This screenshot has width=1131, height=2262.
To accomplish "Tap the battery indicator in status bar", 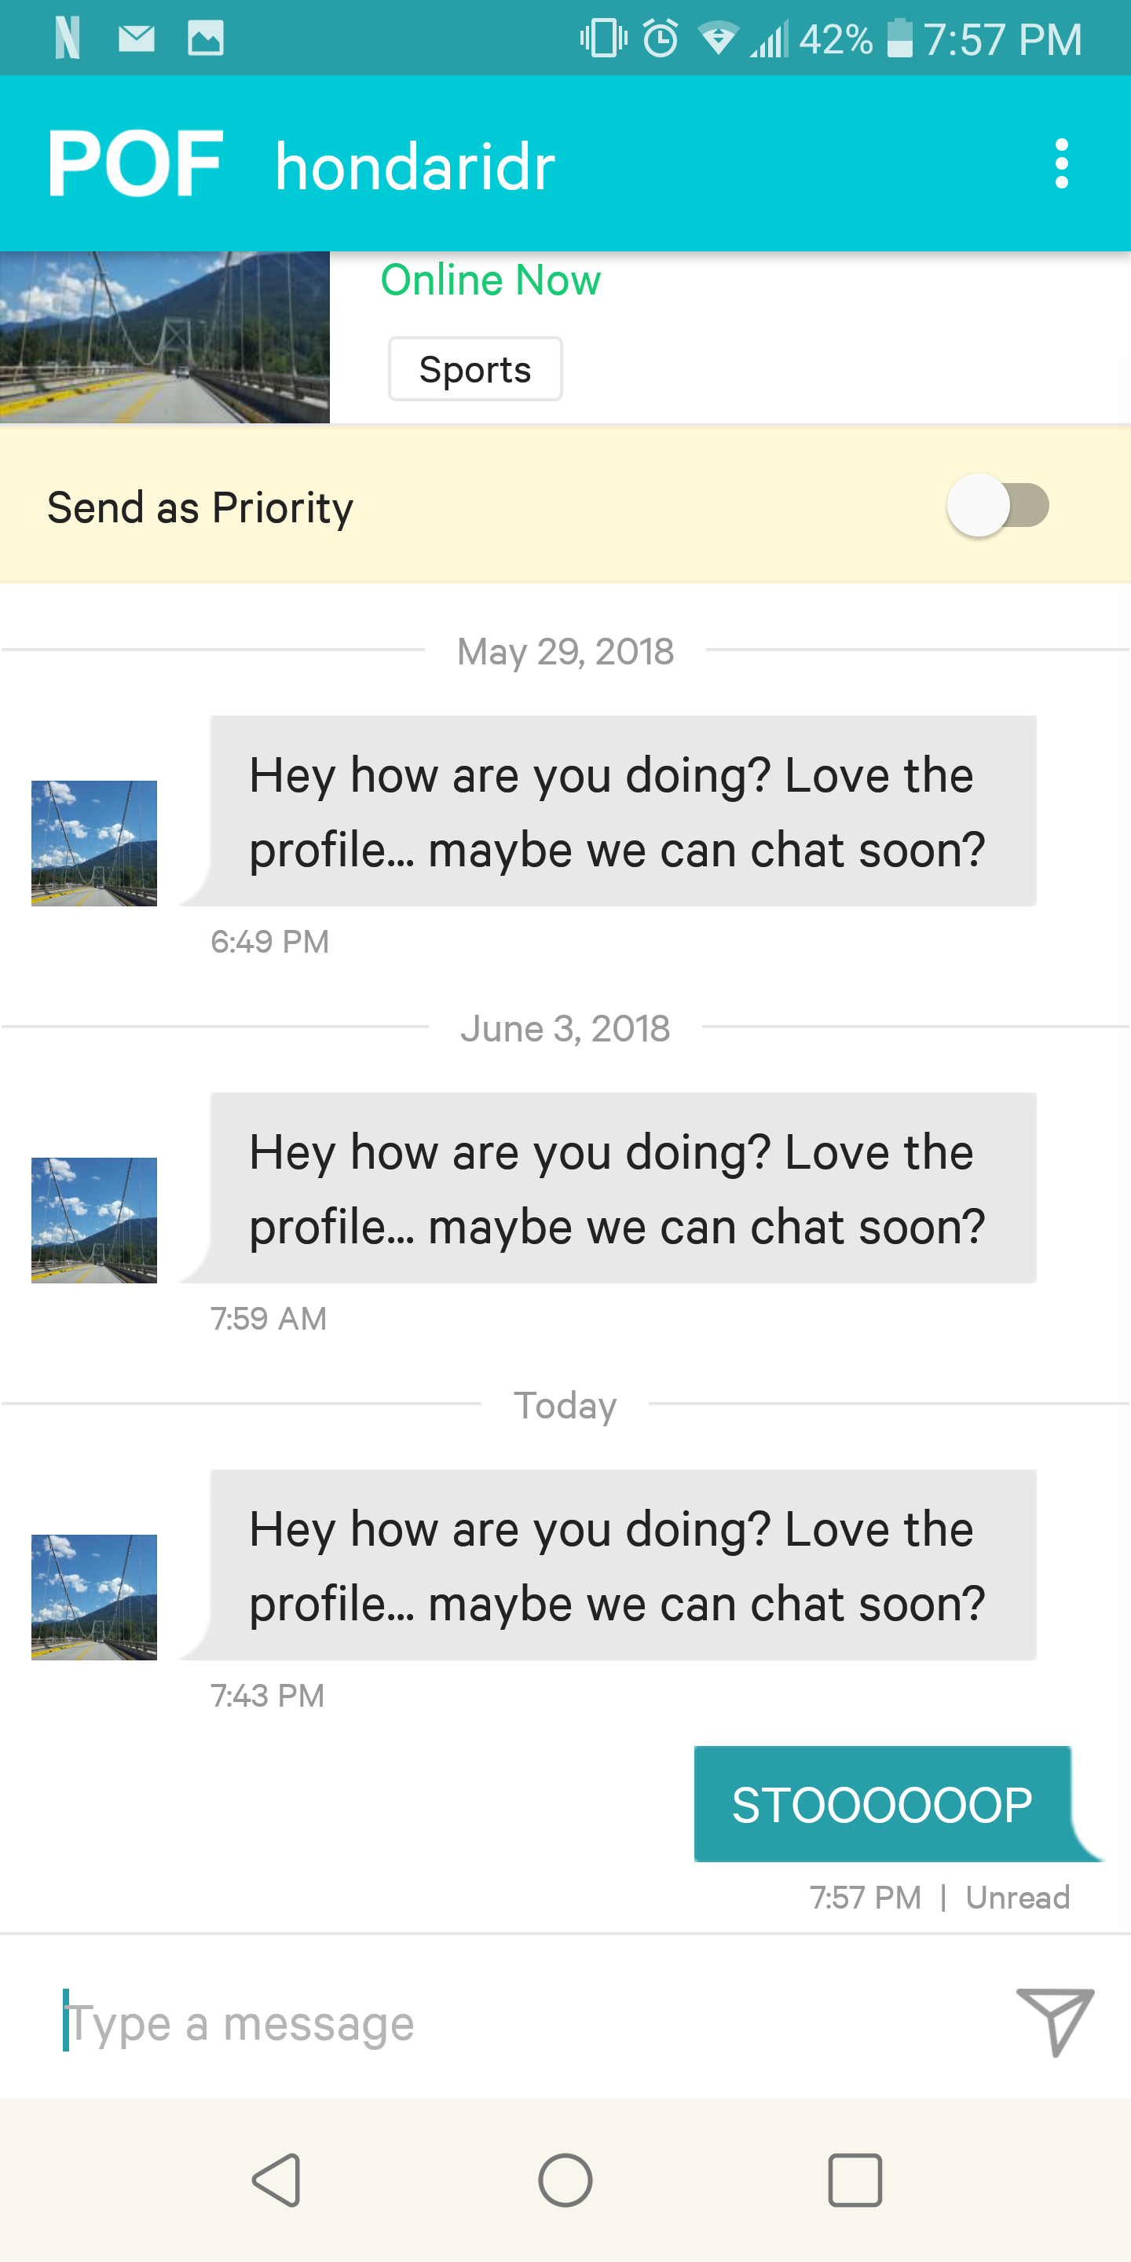I will point(899,38).
